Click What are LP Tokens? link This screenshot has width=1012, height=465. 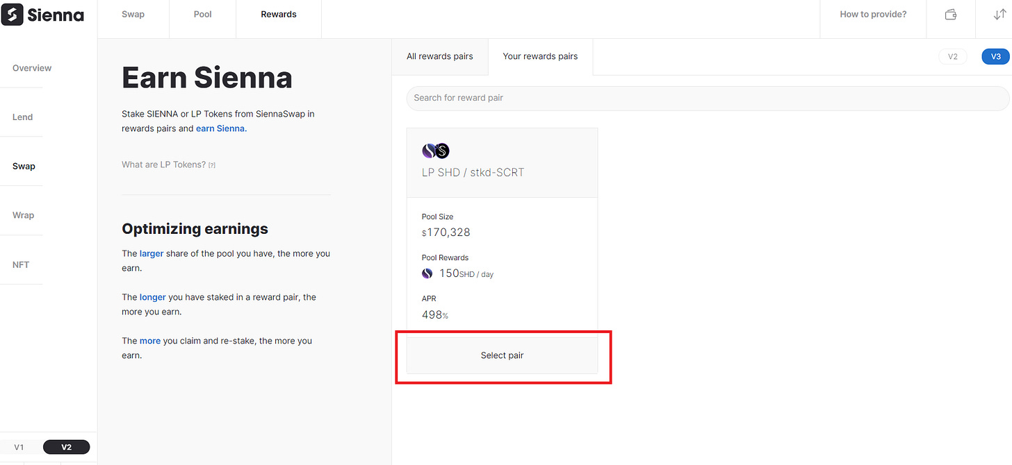(163, 165)
